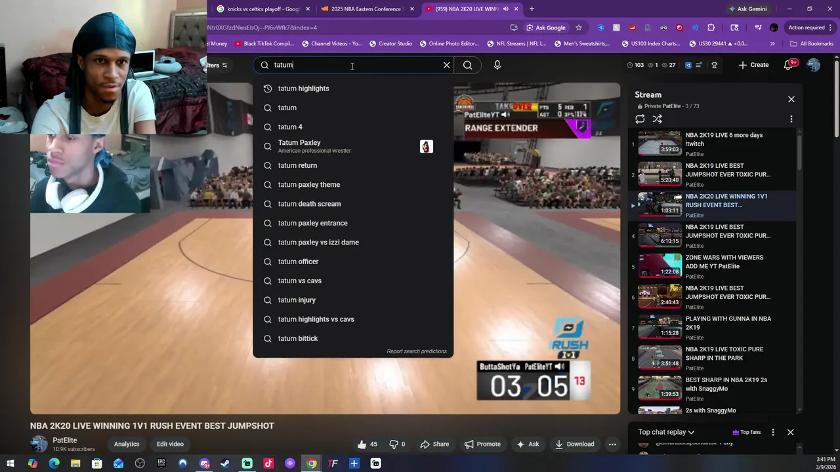840x472 pixels.
Task: Click the Edit video button
Action: (x=170, y=444)
